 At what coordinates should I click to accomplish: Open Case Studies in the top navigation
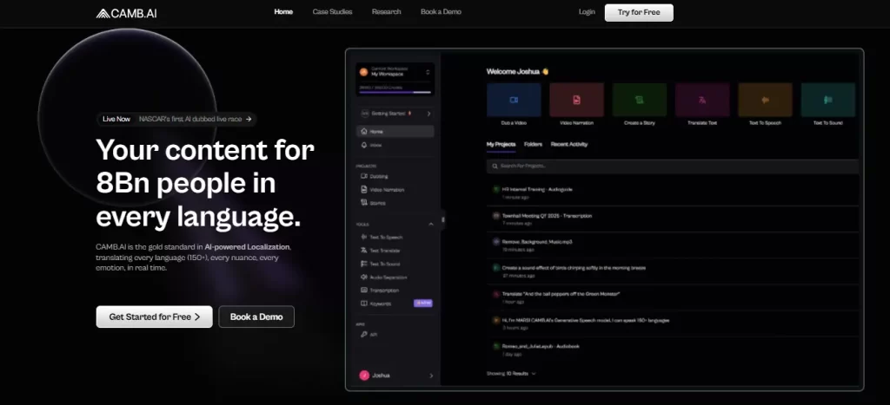pos(332,12)
